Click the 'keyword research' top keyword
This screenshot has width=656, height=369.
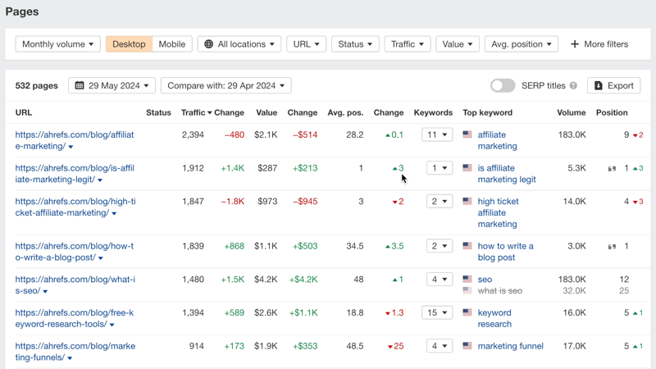[494, 318]
